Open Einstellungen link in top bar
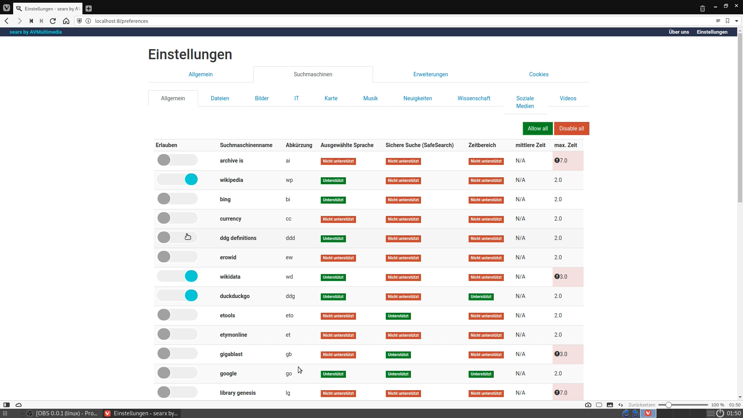The image size is (743, 418). tap(712, 32)
